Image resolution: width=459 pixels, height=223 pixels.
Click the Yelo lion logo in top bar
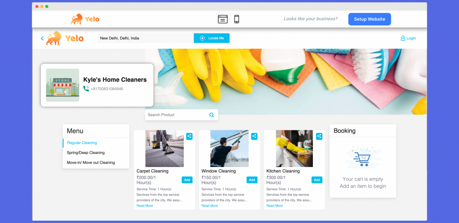click(85, 19)
